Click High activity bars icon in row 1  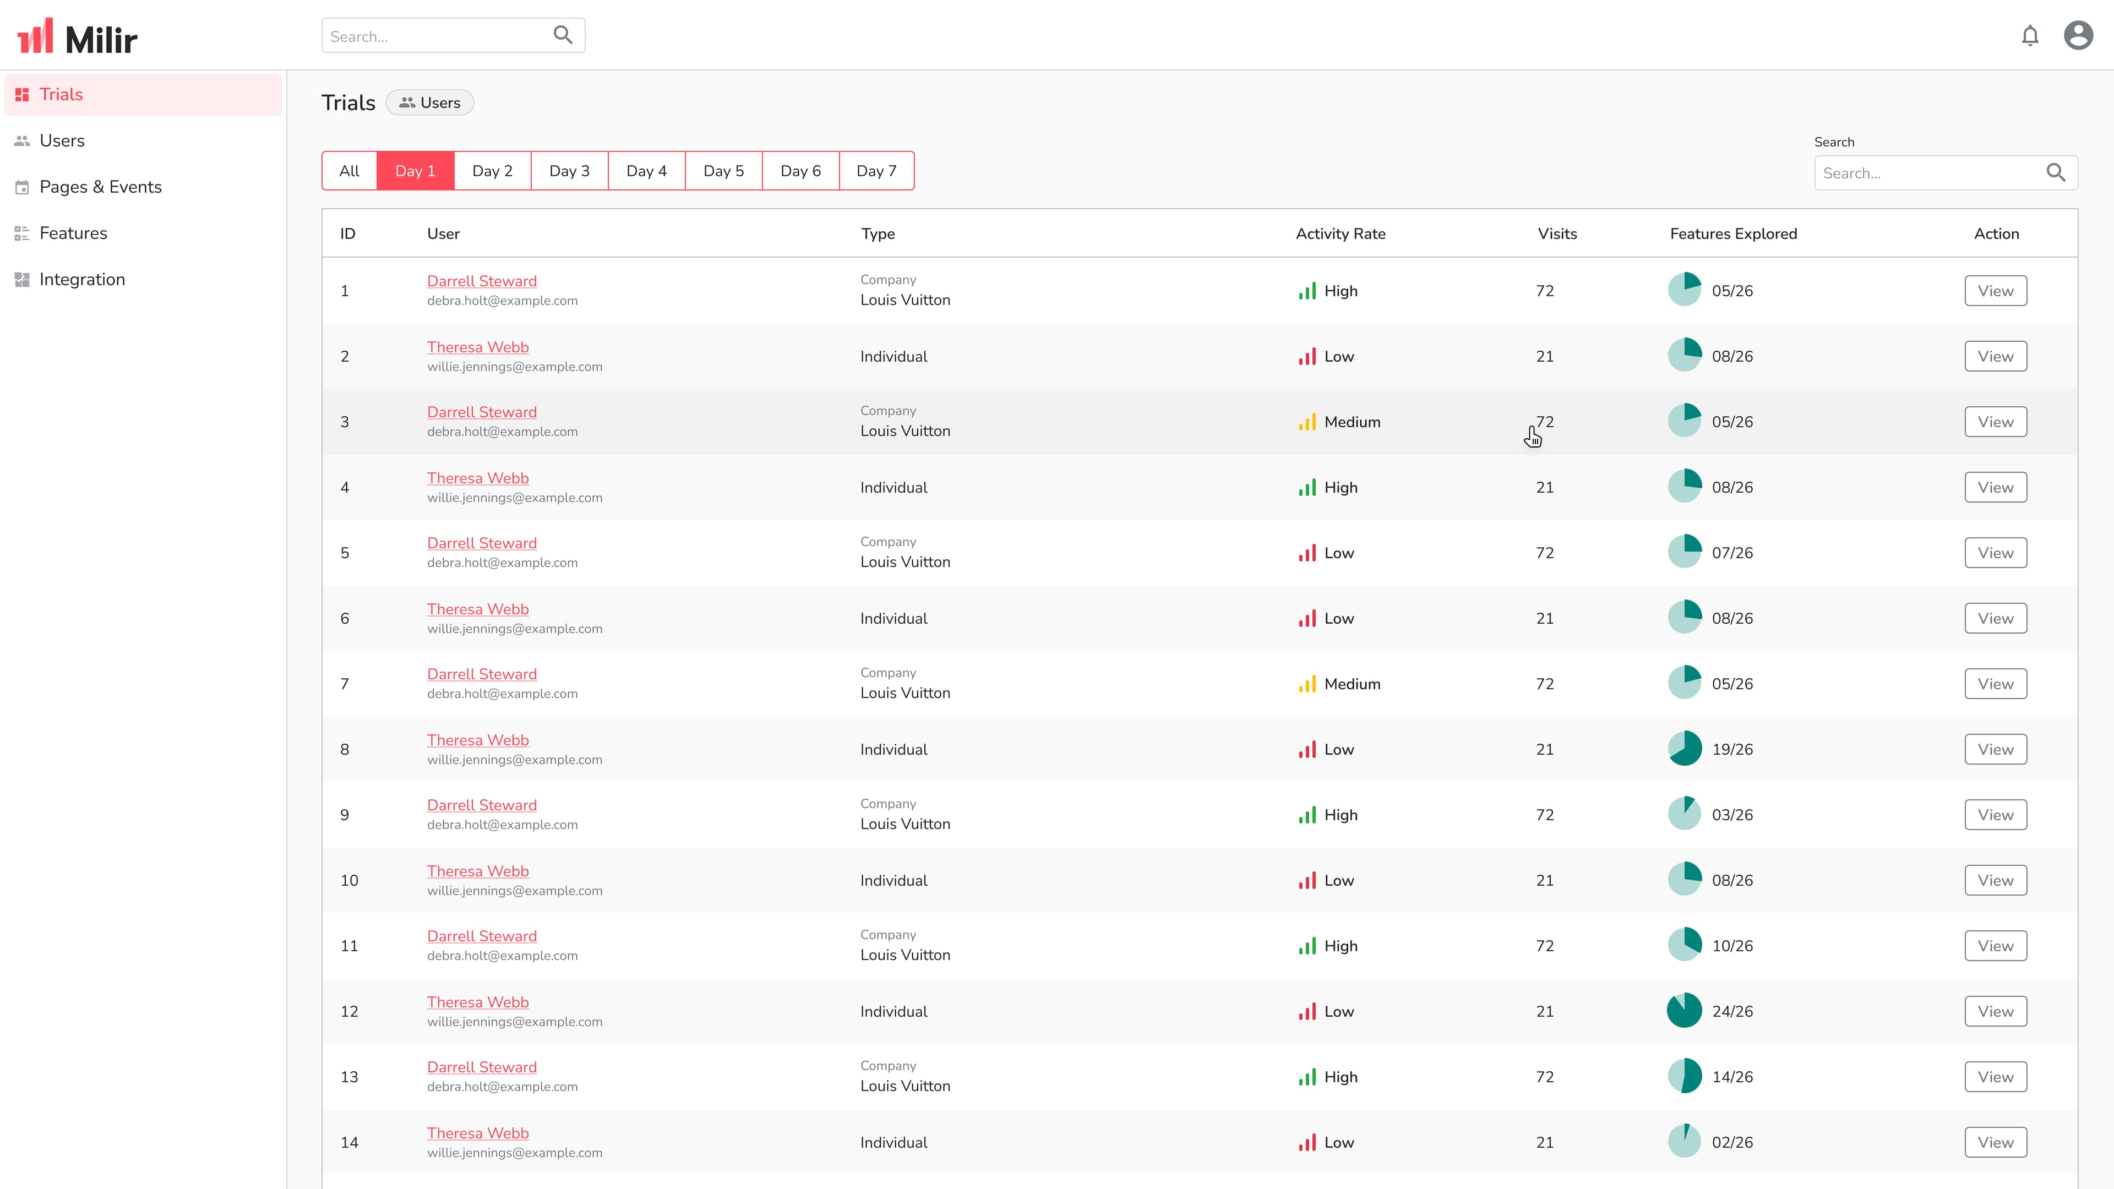coord(1306,291)
